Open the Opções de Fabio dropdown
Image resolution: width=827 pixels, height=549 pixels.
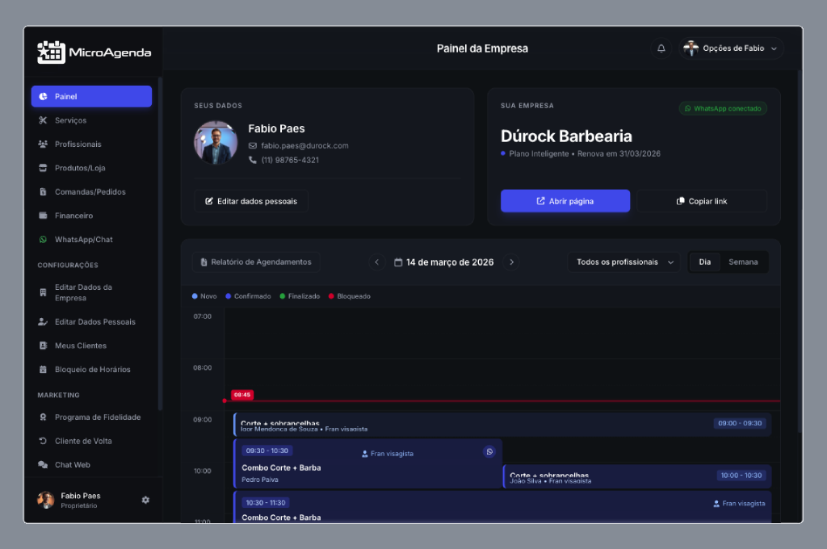[x=729, y=48]
